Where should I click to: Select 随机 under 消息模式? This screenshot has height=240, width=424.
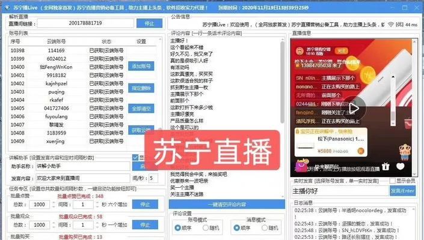pos(265,228)
